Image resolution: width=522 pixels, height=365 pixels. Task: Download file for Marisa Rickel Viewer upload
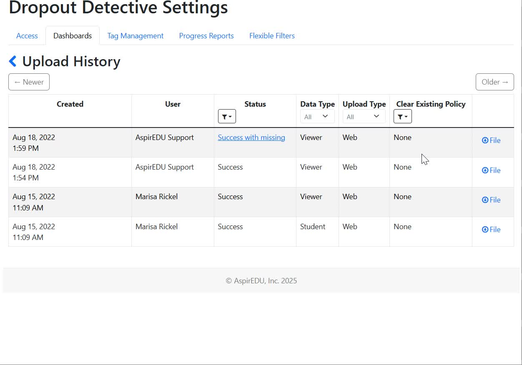[x=491, y=200]
